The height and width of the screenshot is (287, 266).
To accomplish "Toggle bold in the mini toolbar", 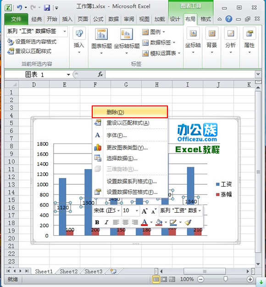I will 97,222.
